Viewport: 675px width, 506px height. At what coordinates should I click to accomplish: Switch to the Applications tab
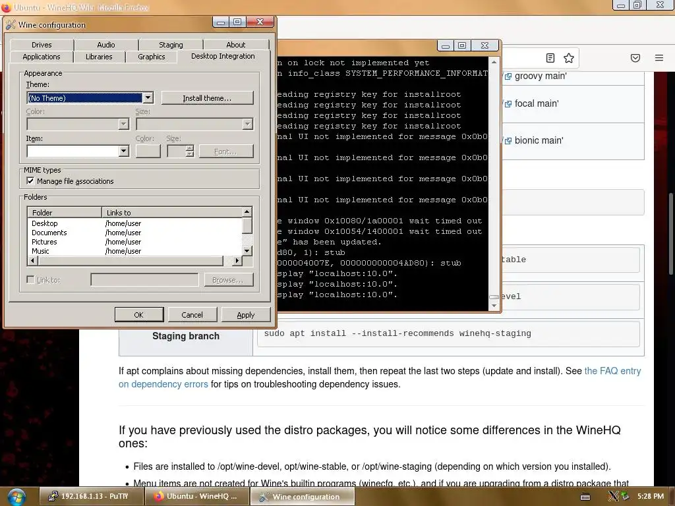42,57
